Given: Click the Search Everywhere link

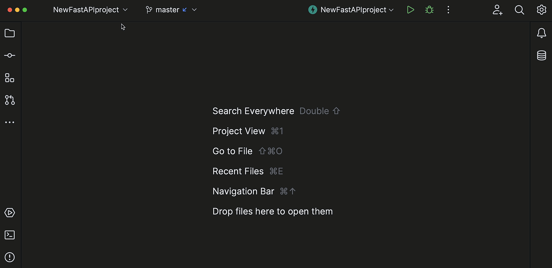Looking at the screenshot, I should tap(253, 111).
